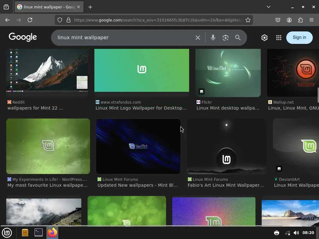Open Fabio's Art dark moon thumbnail
319x239 pixels.
pyautogui.click(x=226, y=146)
